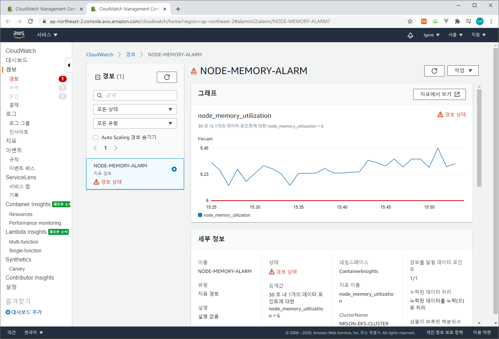
Task: Click the site lock icon in address bar
Action: [x=44, y=21]
